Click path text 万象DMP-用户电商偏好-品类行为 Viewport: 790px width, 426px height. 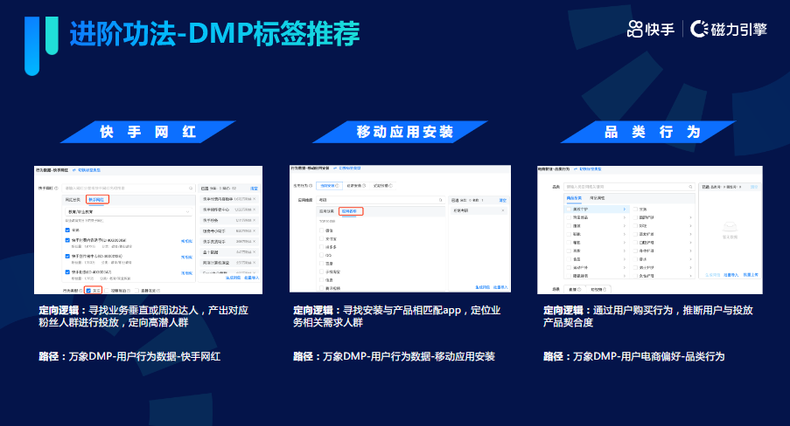(649, 356)
